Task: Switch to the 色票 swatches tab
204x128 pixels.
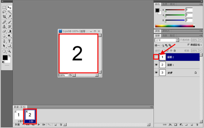Action: pos(165,4)
